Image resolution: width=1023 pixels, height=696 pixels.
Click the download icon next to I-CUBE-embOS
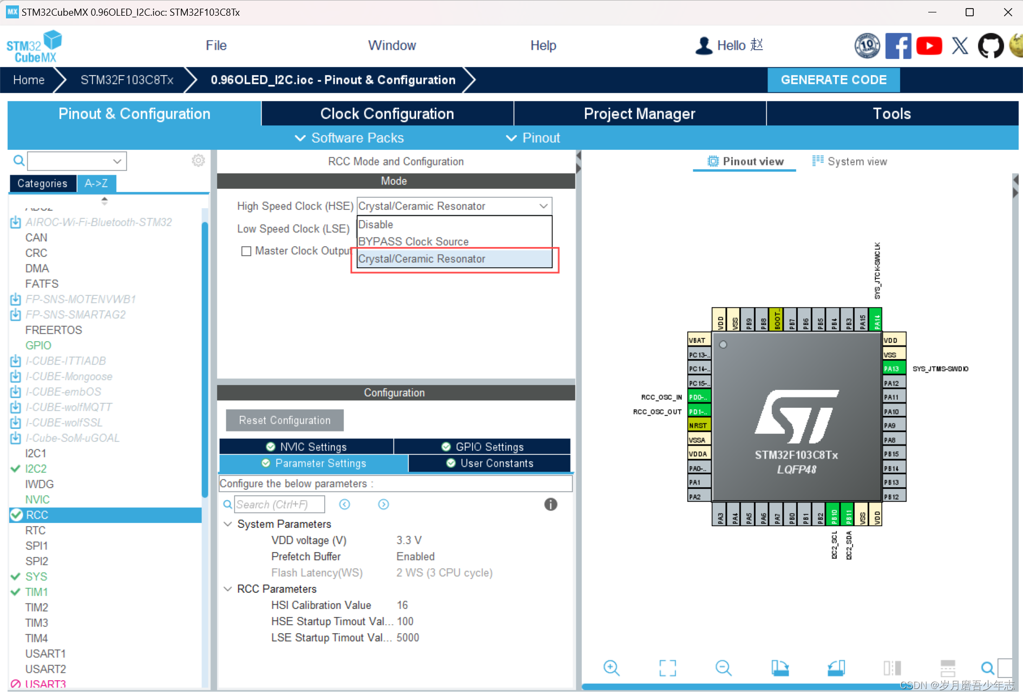pyautogui.click(x=16, y=392)
